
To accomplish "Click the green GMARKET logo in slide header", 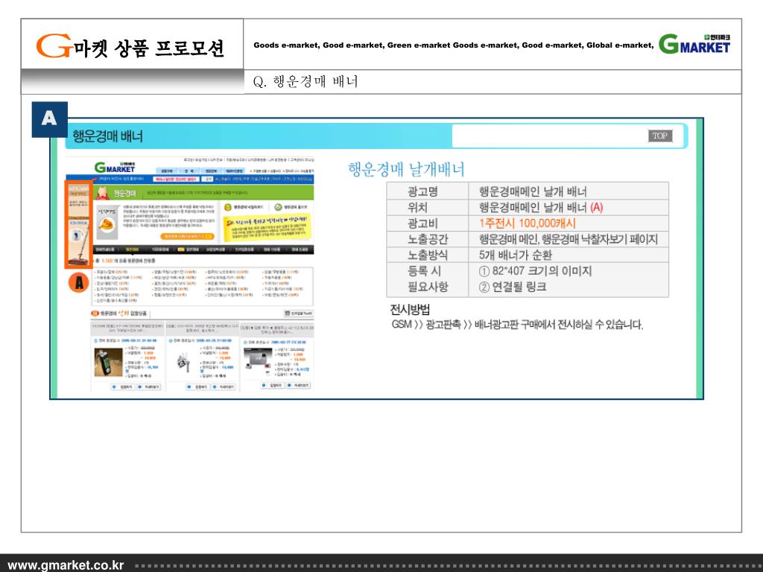I will 694,44.
